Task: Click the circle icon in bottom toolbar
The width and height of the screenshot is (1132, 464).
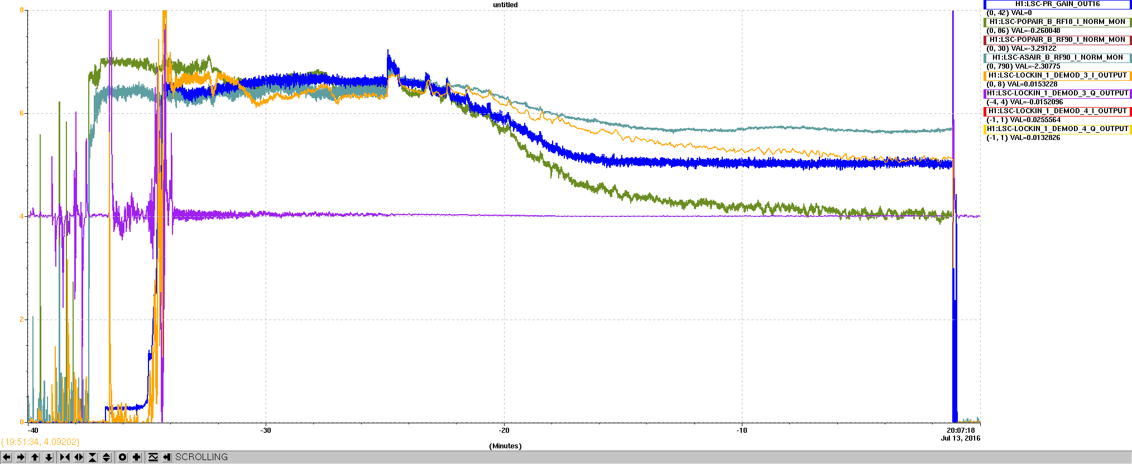Action: (123, 457)
